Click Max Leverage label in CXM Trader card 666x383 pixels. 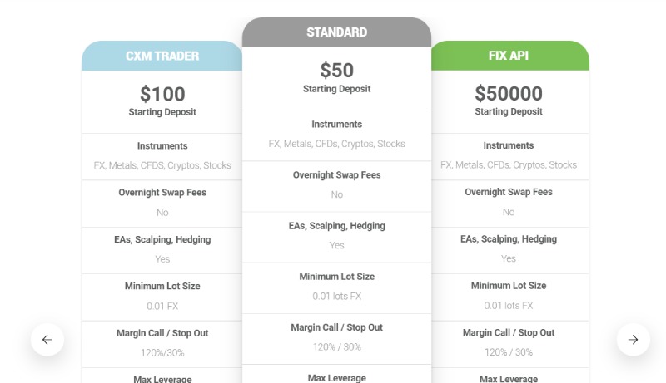tap(162, 379)
